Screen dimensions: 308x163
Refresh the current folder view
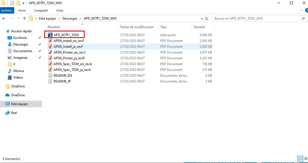[x=207, y=19]
